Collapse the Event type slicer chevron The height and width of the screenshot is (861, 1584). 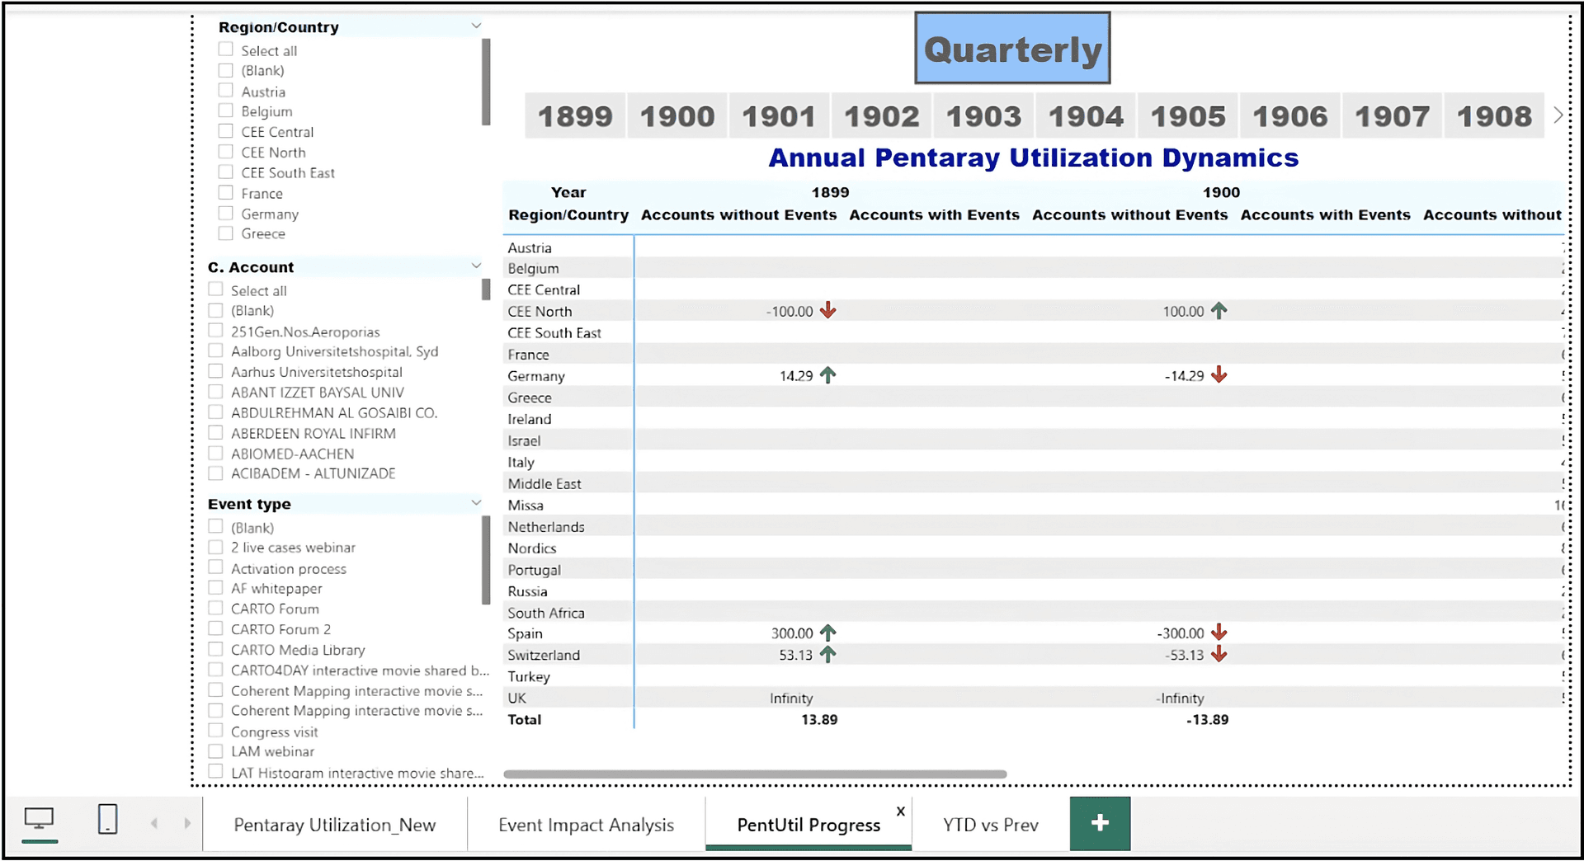(x=476, y=503)
